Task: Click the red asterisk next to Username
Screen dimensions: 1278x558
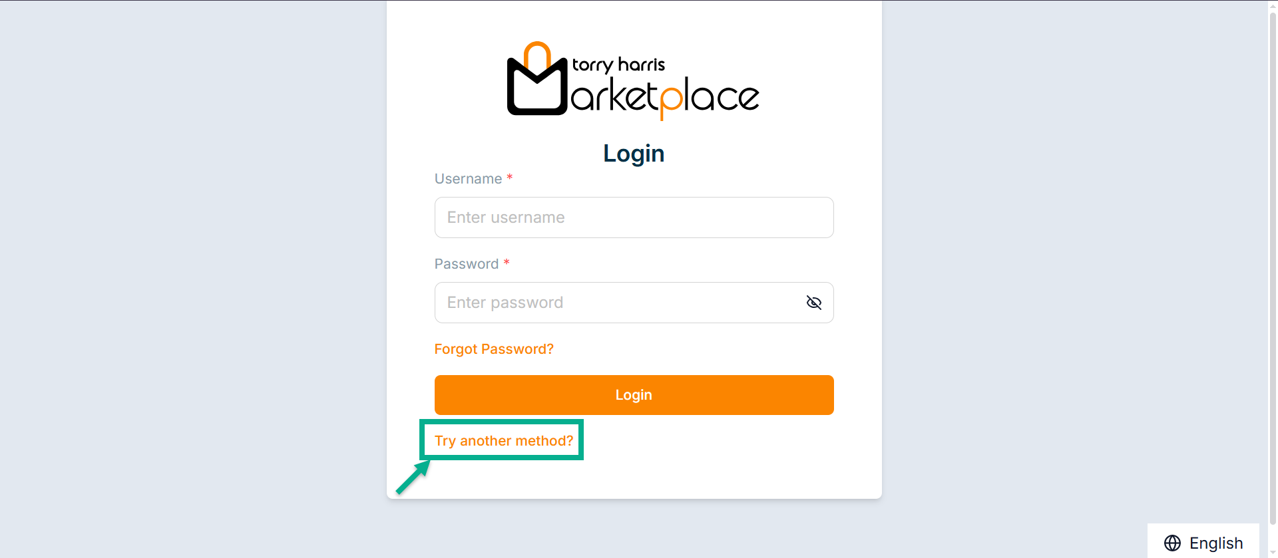Action: click(x=510, y=178)
